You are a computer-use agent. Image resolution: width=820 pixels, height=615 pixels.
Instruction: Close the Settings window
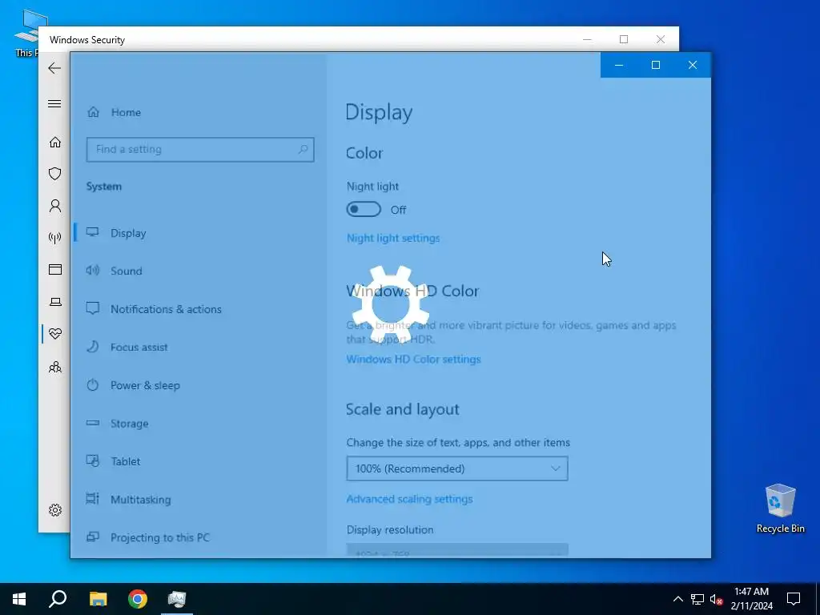[x=693, y=65]
